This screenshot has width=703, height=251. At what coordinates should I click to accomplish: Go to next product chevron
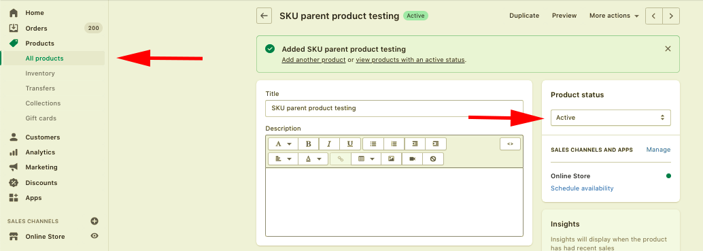click(x=671, y=16)
